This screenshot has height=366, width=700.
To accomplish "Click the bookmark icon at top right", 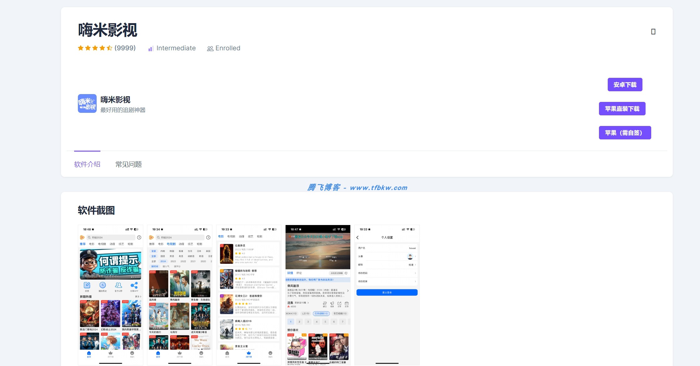I will [653, 32].
